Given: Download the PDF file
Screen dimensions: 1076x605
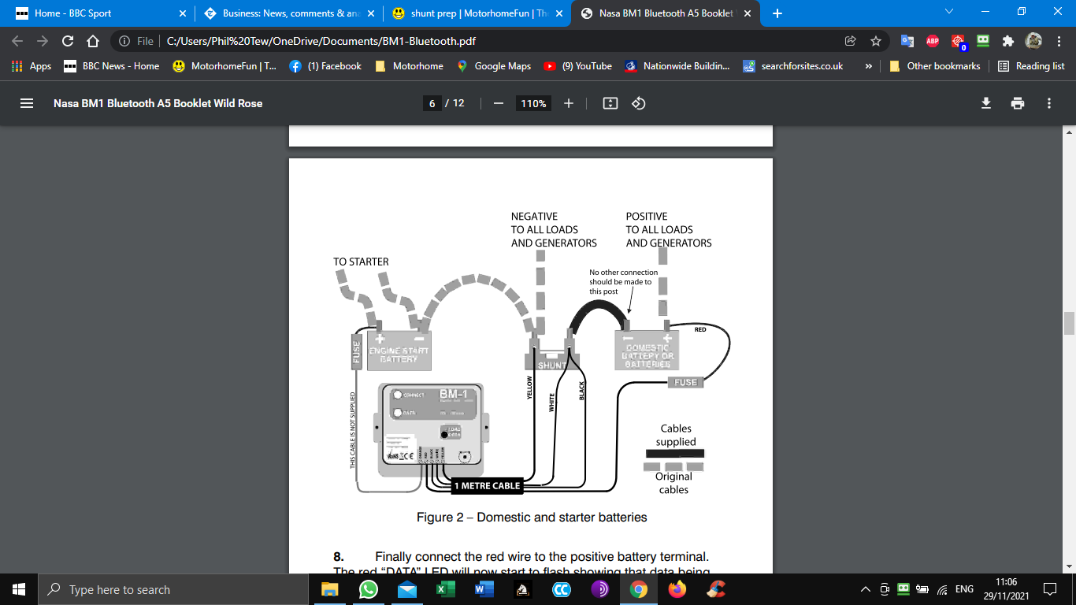Looking at the screenshot, I should pos(985,103).
